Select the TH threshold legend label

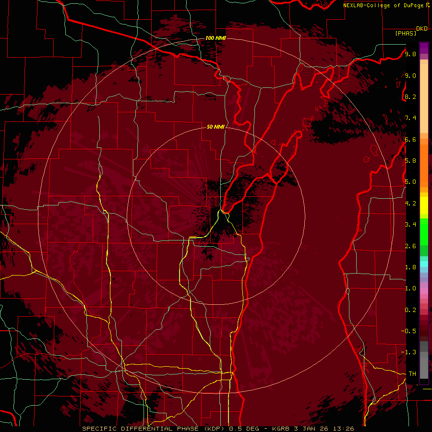[x=412, y=373]
